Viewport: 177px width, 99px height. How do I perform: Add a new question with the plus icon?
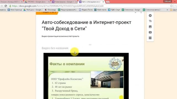[x=150, y=15]
